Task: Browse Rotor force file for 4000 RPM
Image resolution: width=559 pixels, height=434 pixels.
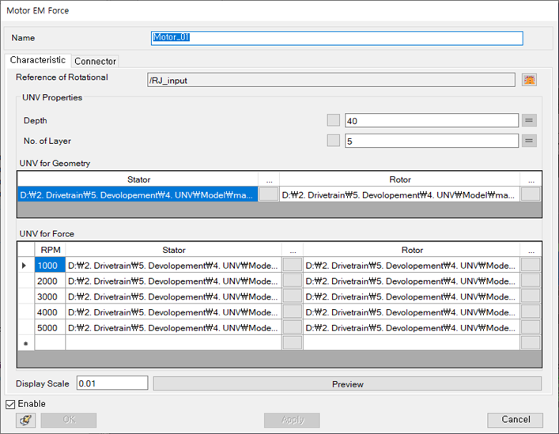Action: pos(531,311)
